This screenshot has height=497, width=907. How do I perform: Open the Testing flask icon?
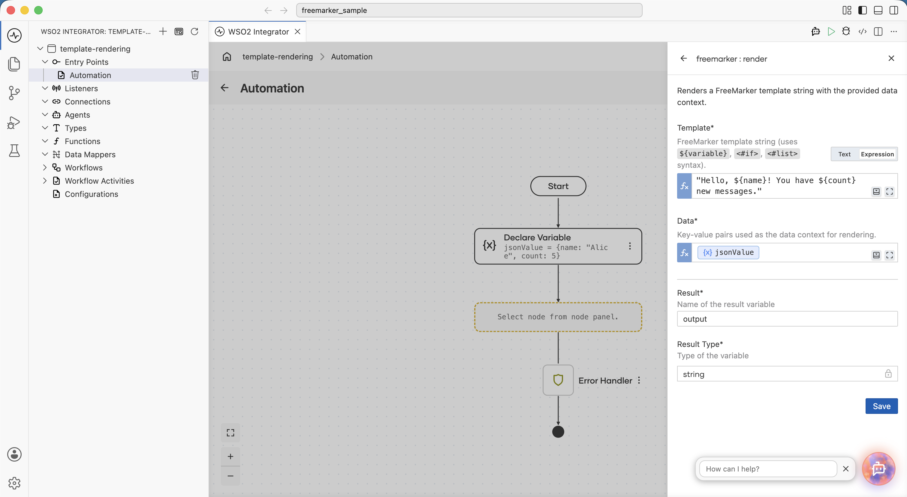14,151
